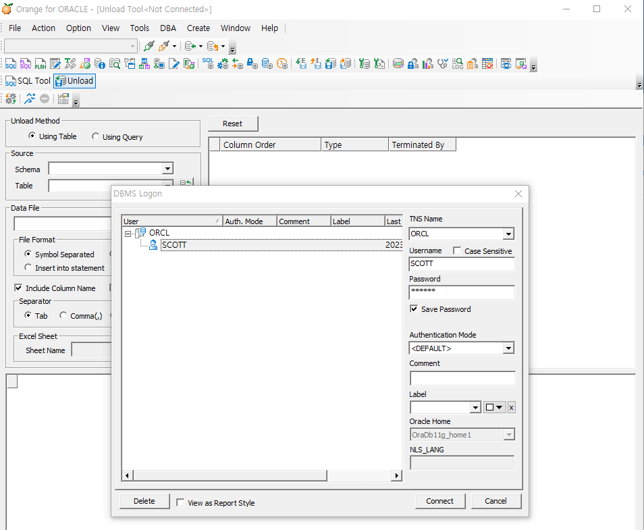This screenshot has height=530, width=644.
Task: Open the eye view window icon
Action: click(x=506, y=63)
